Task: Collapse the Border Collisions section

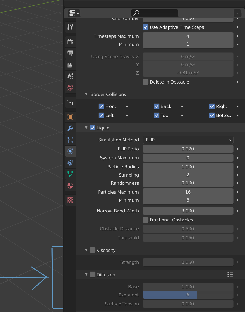Action: click(x=86, y=94)
